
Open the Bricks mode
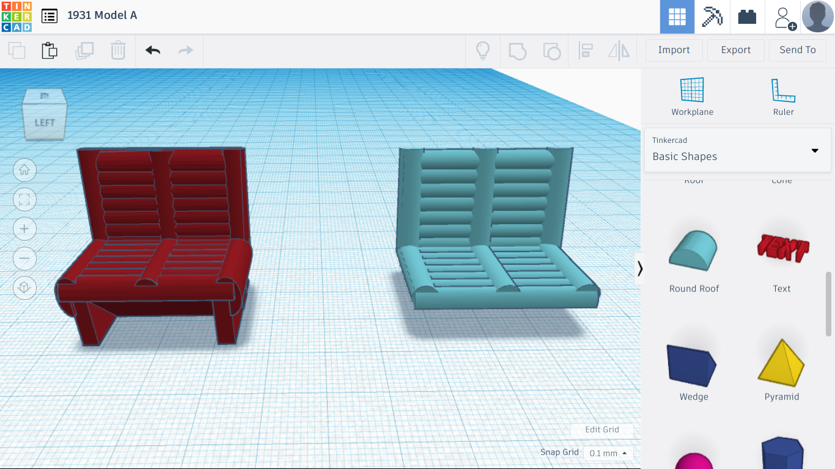click(747, 16)
